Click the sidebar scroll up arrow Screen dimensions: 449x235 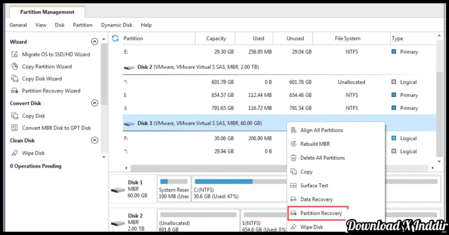(103, 39)
